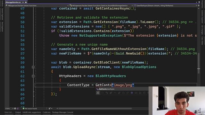This screenshot has height=115, width=205.
Task: Open the CodeLens panel tab
Action: point(46,112)
